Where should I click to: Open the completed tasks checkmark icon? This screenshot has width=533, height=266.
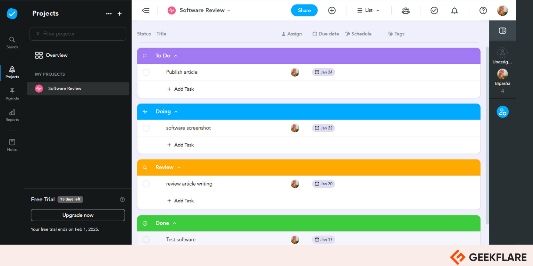tap(434, 10)
